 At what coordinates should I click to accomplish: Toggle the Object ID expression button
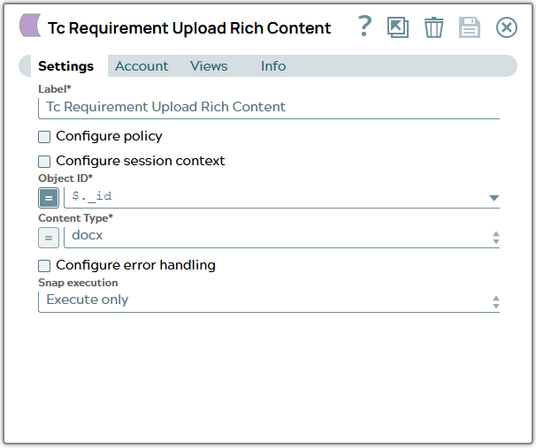pos(49,198)
